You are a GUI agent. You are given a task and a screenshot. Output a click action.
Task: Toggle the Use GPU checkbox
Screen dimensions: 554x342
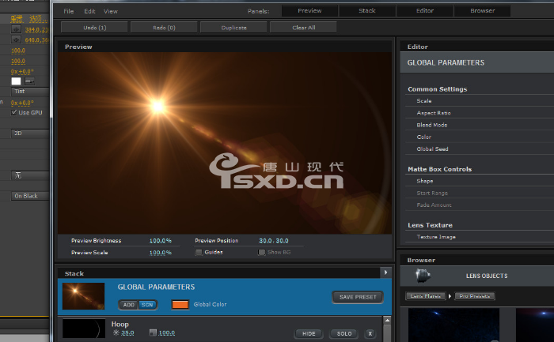14,112
